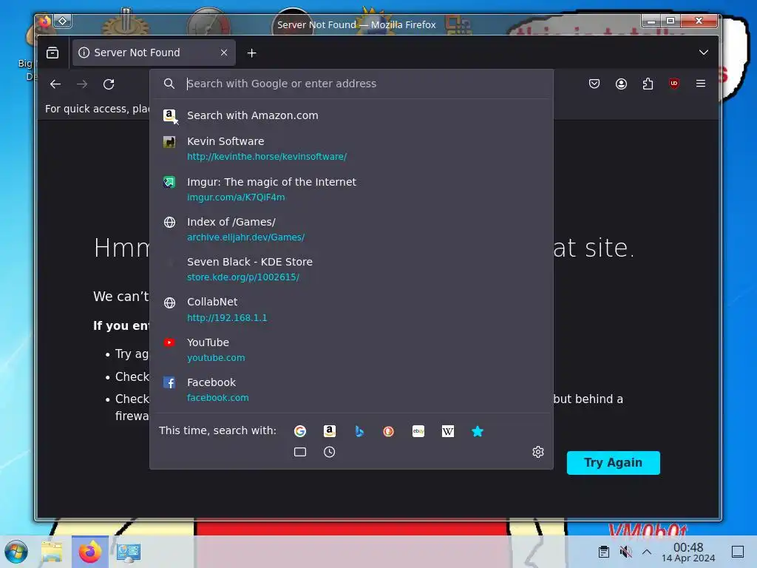Open a new tab with plus button

click(x=251, y=53)
